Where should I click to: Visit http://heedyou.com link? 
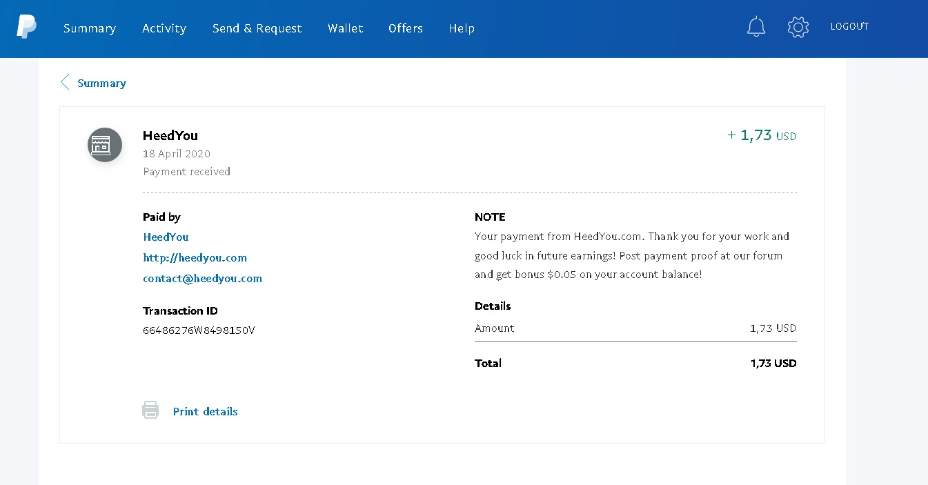point(195,257)
